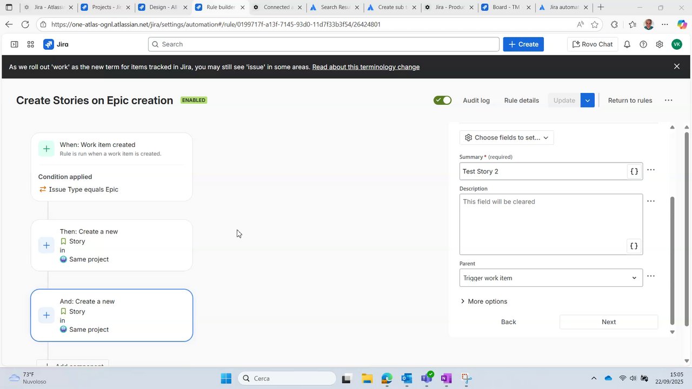This screenshot has height=389, width=692.
Task: Open the Parent Trigger work item dropdown
Action: [x=551, y=278]
